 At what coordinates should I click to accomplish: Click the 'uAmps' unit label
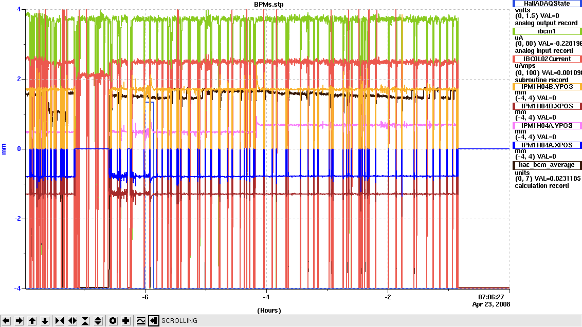point(525,66)
